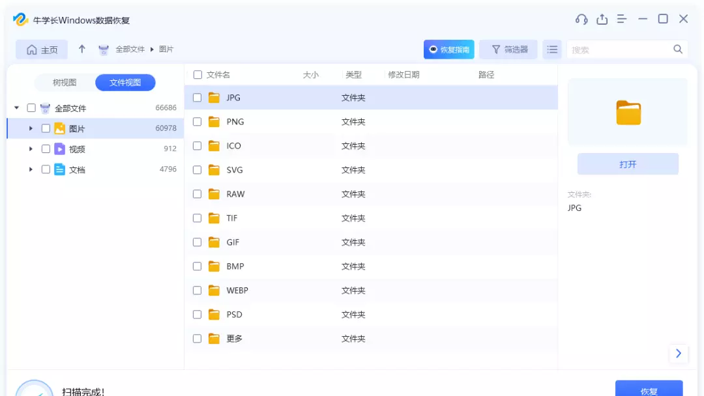Screen dimensions: 704x396
Task: Click the SVG folder icon
Action: tap(214, 170)
